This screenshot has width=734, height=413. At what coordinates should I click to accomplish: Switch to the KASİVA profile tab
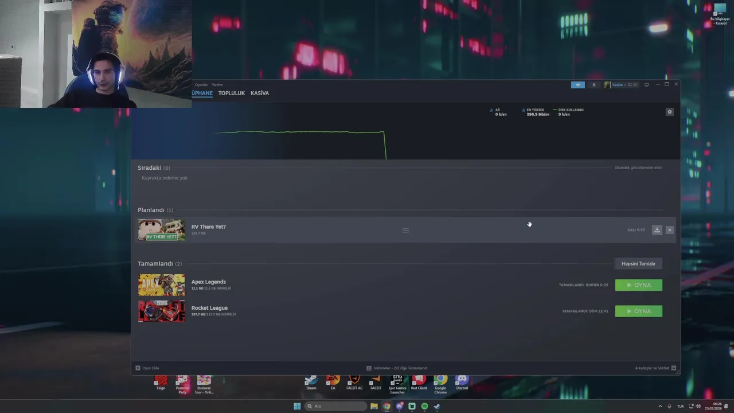[259, 93]
